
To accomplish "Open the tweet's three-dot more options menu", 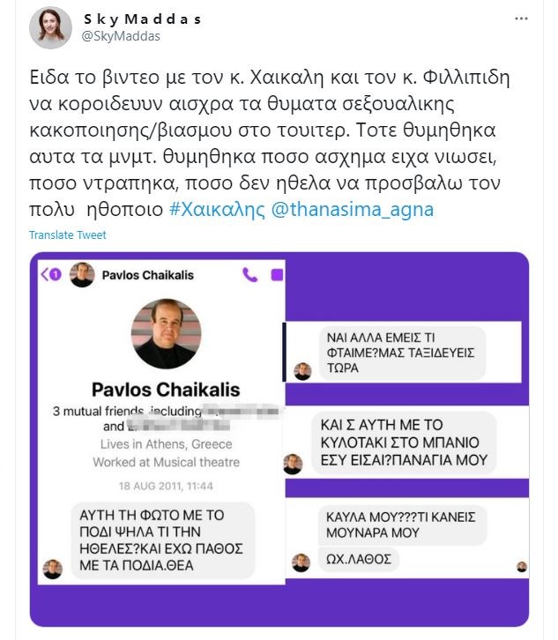I will tap(521, 19).
